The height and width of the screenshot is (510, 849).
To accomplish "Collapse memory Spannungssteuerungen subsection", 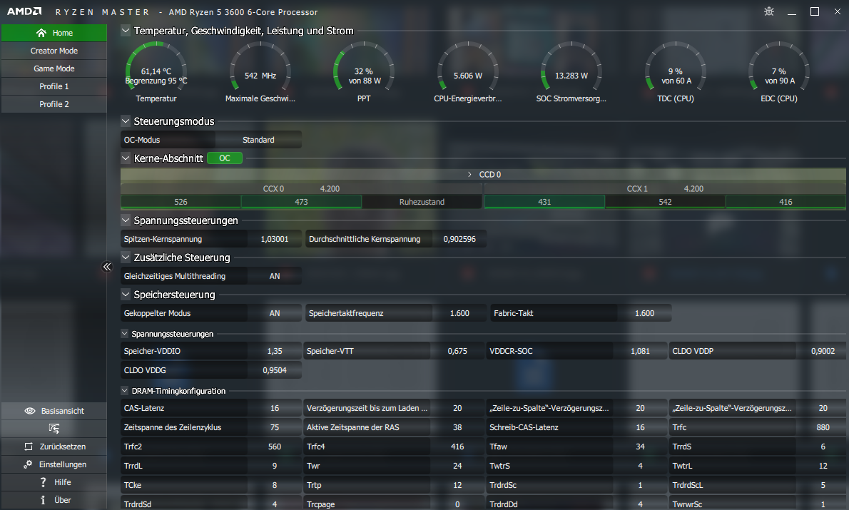I will 125,334.
